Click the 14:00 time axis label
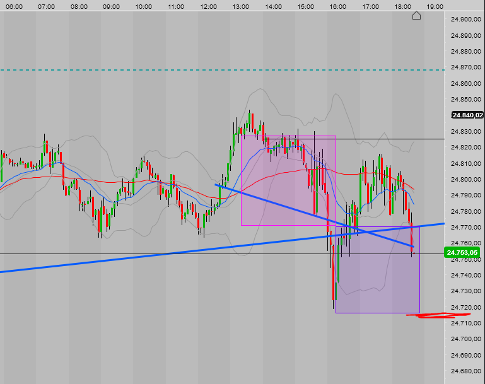 coord(274,6)
